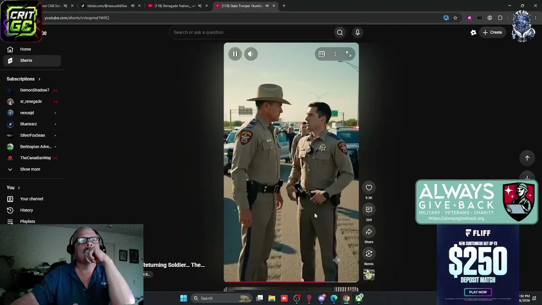
Task: Toggle closed captions on the Short
Action: (321, 54)
